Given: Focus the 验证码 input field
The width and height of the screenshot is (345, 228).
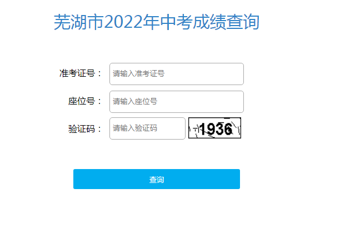Looking at the screenshot, I should pyautogui.click(x=147, y=128).
